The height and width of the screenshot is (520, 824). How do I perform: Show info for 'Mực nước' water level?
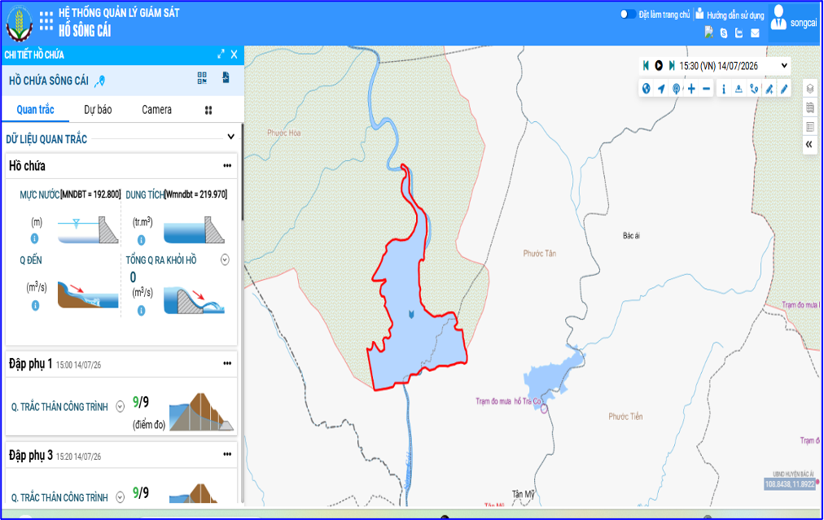pyautogui.click(x=35, y=238)
